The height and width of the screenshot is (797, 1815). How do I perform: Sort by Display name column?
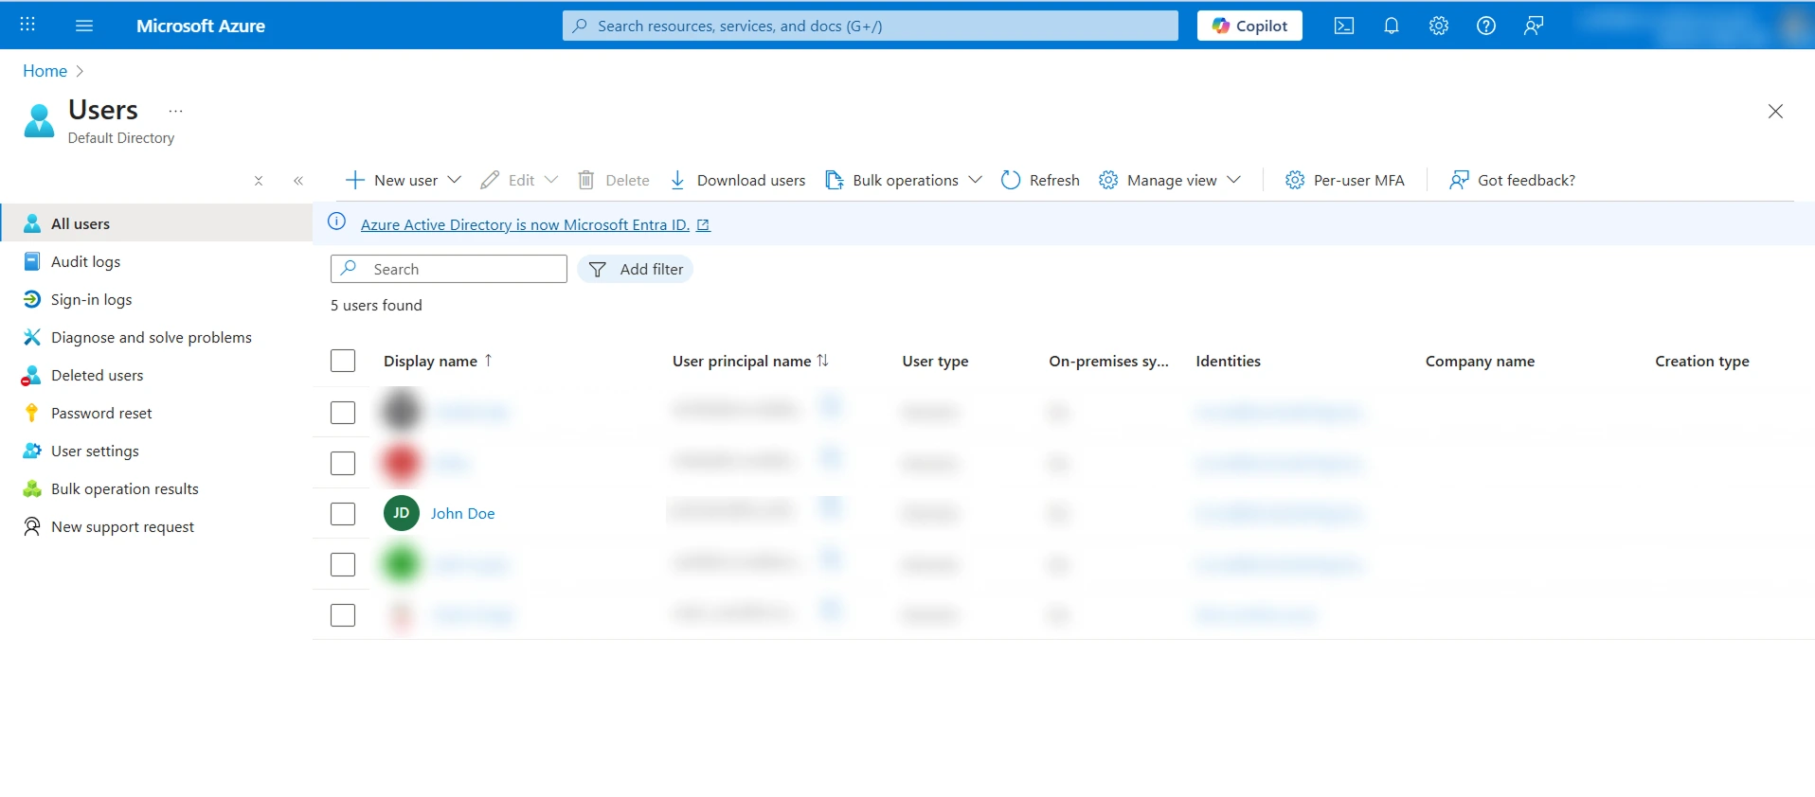[x=438, y=361]
